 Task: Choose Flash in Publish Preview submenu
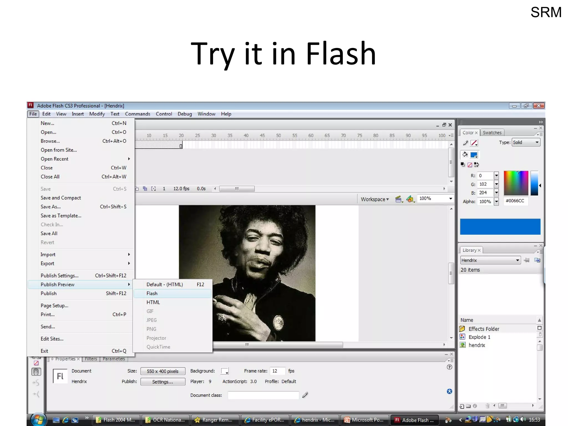click(173, 293)
